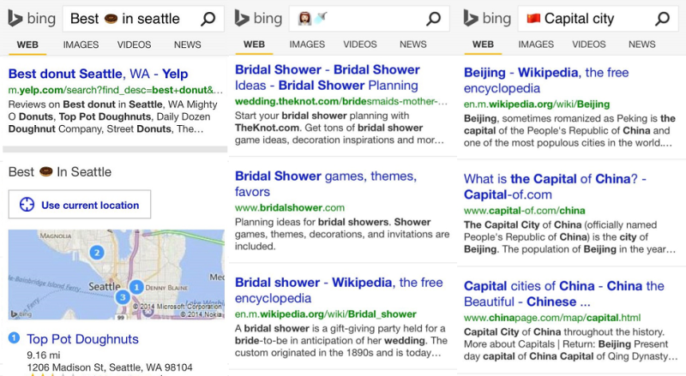Click the Bing logo in the left panel
The image size is (686, 376).
32,18
